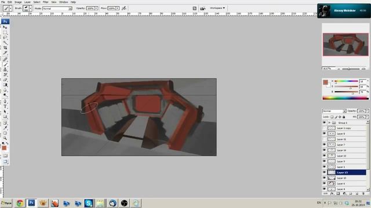Hide the Group 1 layer group
Screen dimensions: 371x208
(x=324, y=122)
